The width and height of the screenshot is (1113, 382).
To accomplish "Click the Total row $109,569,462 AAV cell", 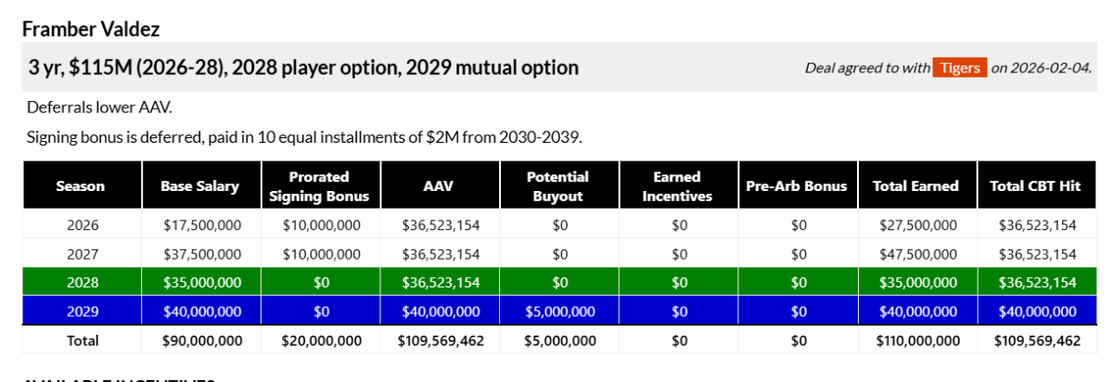I will click(x=441, y=340).
